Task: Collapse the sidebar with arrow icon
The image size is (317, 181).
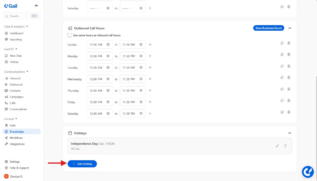Action: pos(37,6)
